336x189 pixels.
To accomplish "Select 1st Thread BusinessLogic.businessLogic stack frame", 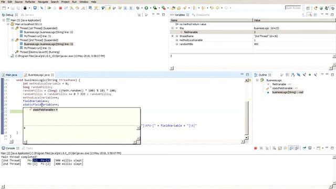I will pyautogui.click(x=48, y=32).
